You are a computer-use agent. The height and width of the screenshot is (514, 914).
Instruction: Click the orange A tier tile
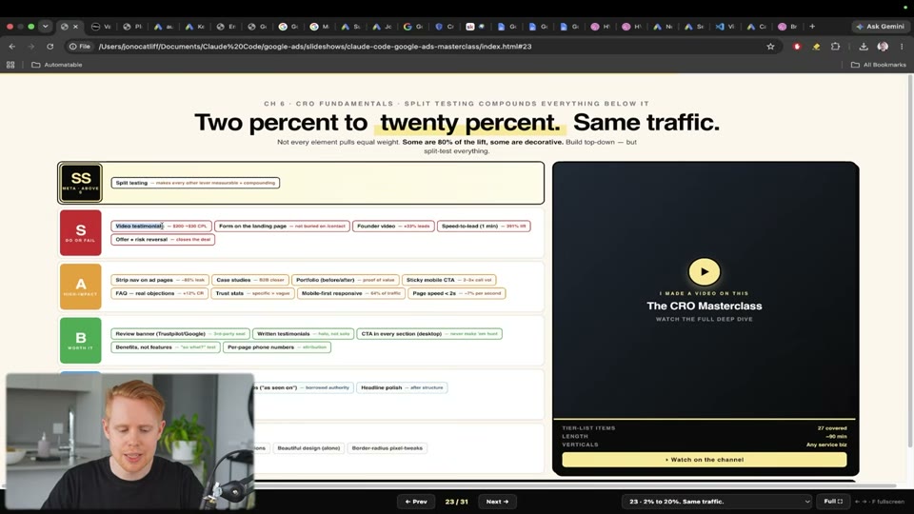tap(80, 287)
